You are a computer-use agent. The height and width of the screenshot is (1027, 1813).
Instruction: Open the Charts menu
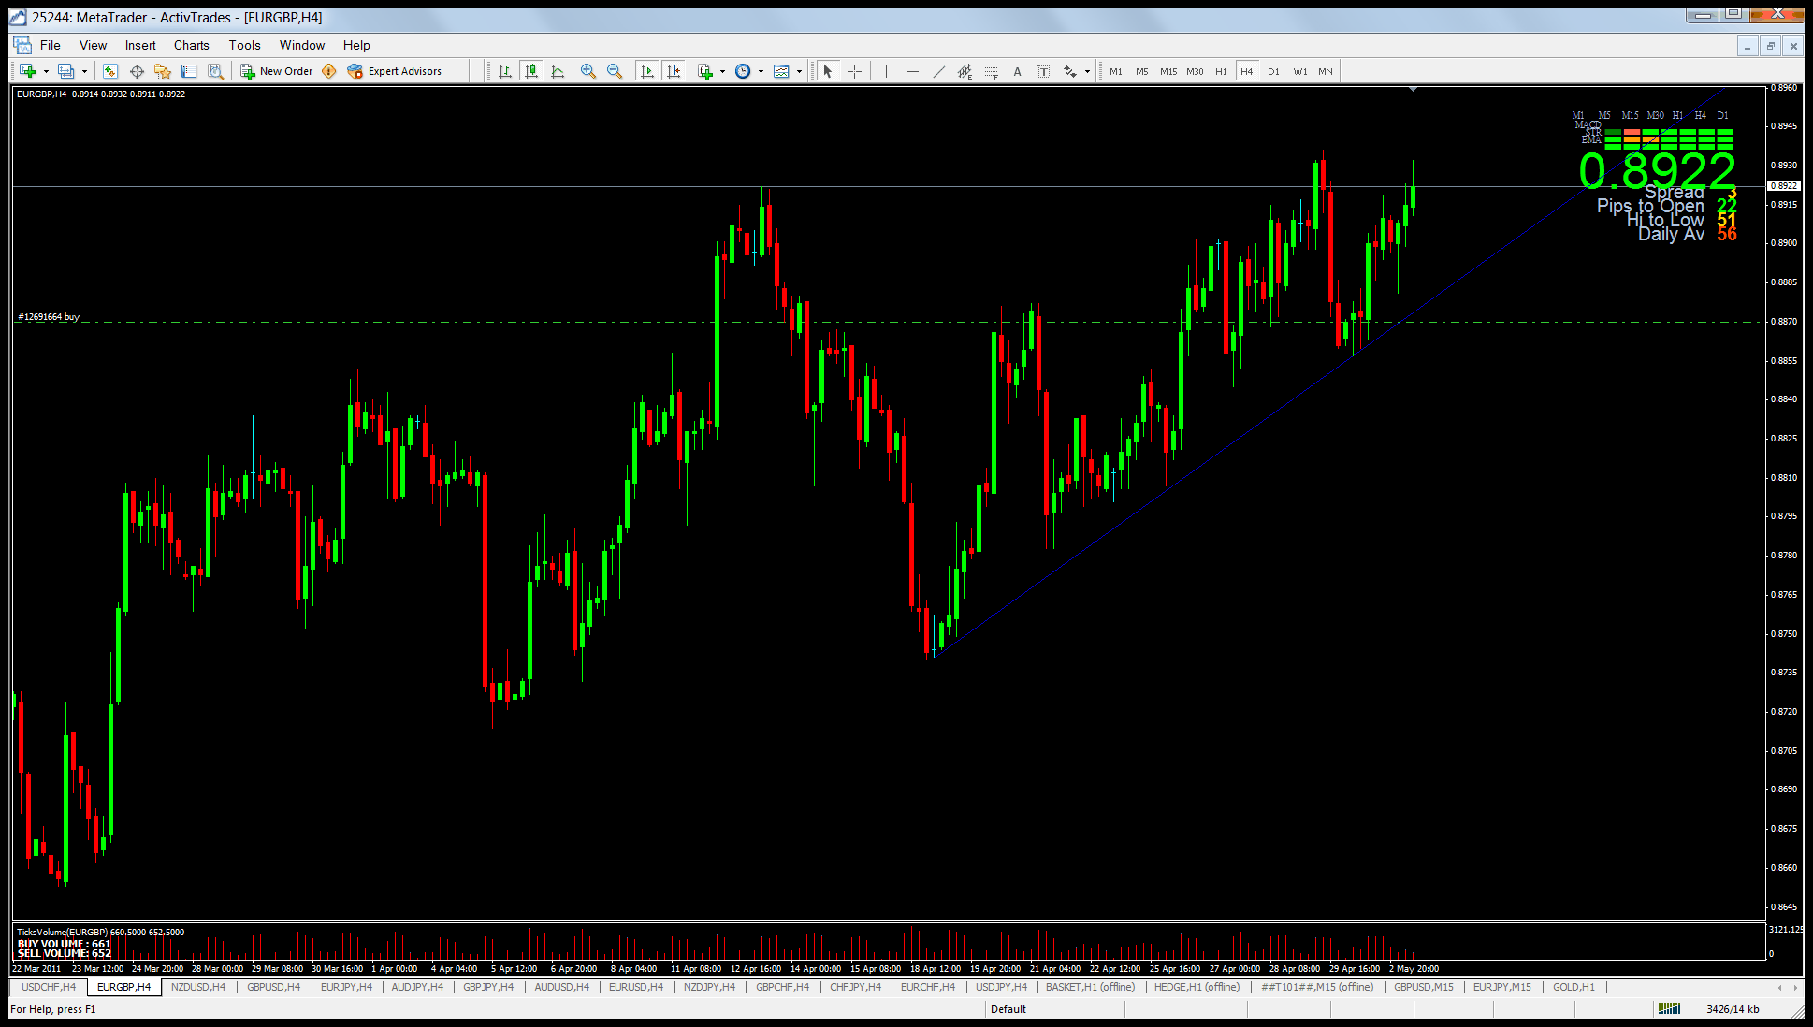[191, 45]
